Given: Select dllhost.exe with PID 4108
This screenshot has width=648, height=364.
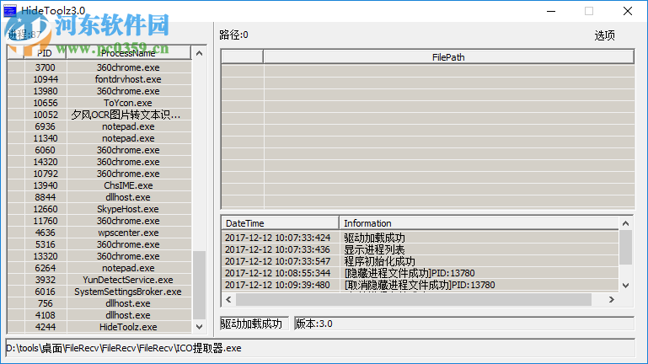Looking at the screenshot, I should point(99,315).
